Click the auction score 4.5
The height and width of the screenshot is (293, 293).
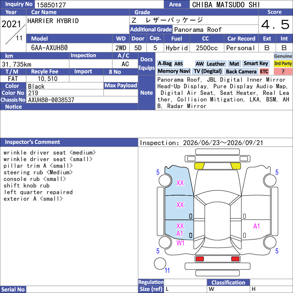click(275, 25)
